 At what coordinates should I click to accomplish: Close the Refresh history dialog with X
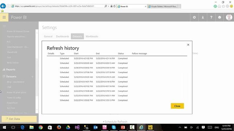pyautogui.click(x=188, y=45)
